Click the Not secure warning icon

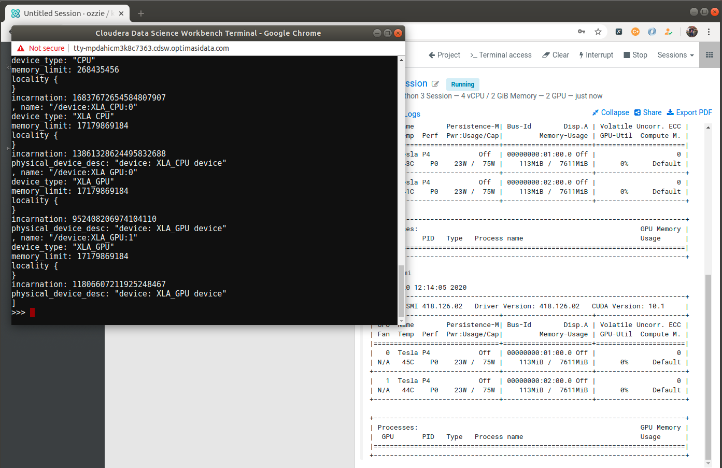21,48
